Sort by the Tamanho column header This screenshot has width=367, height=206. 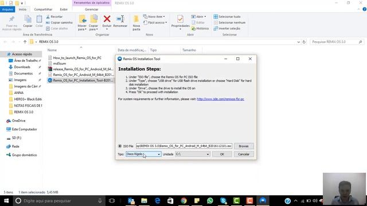[x=189, y=50]
